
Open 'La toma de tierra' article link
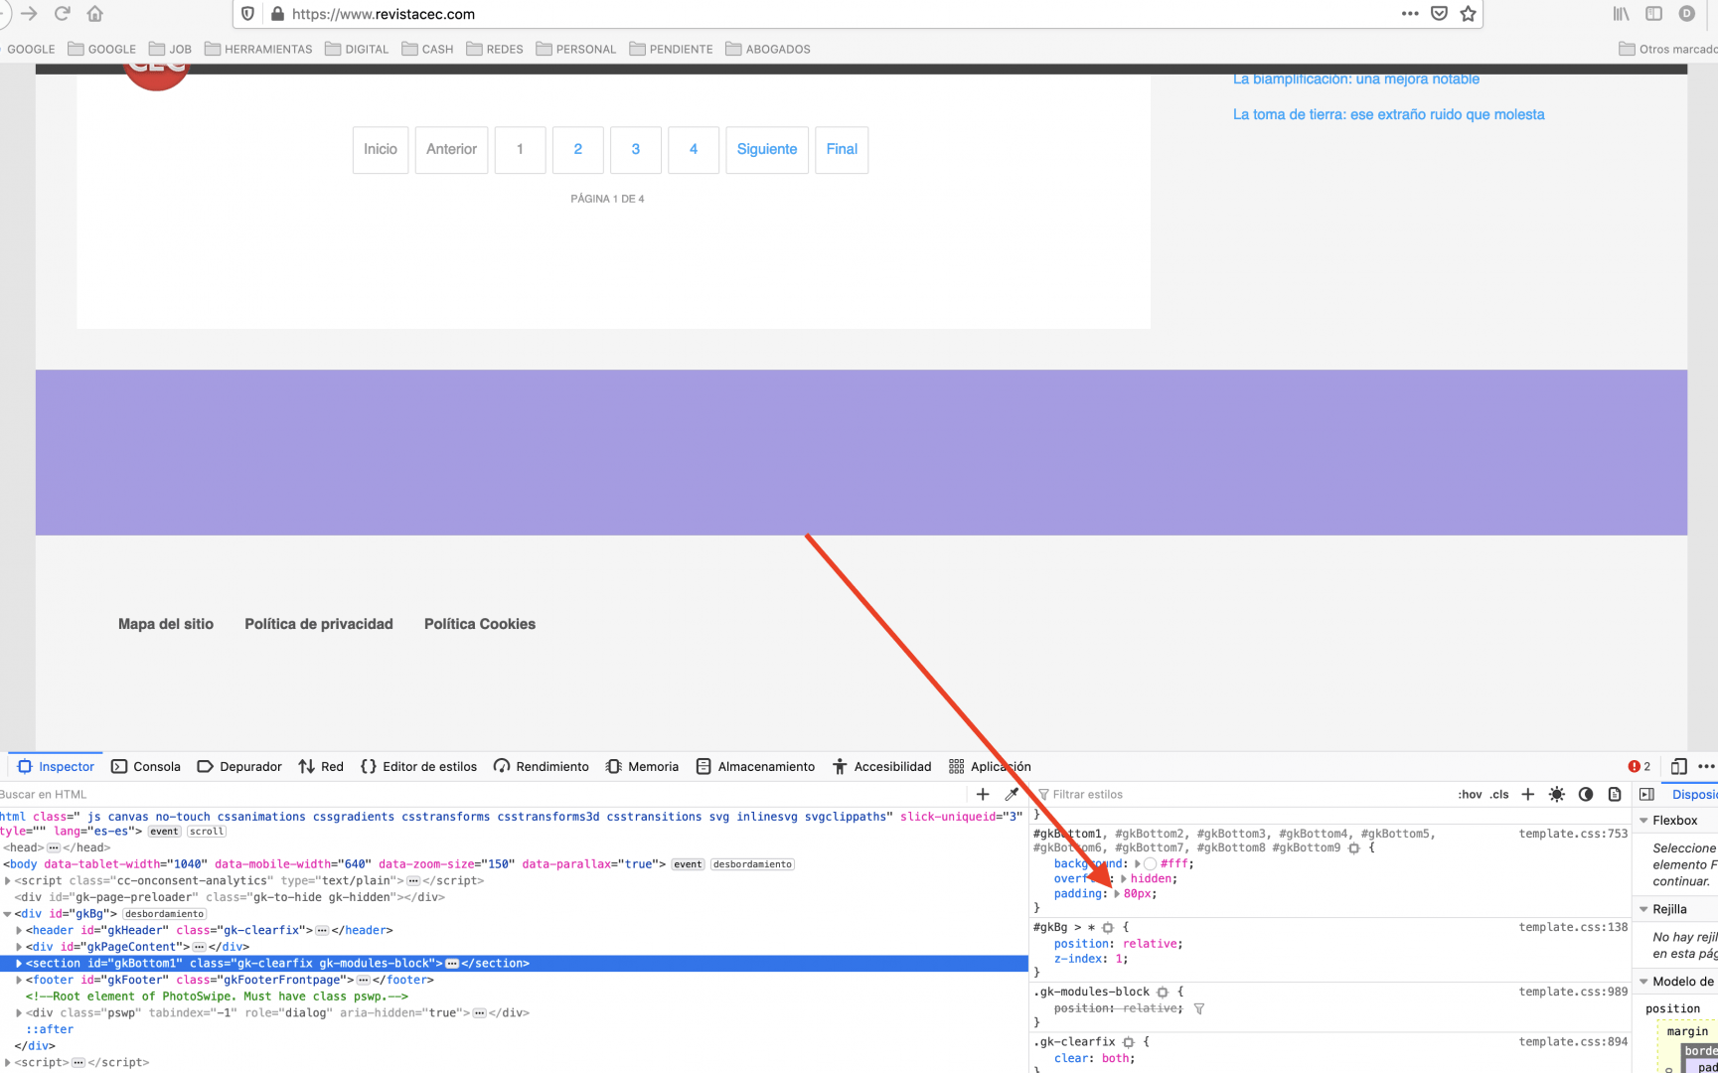(1388, 114)
